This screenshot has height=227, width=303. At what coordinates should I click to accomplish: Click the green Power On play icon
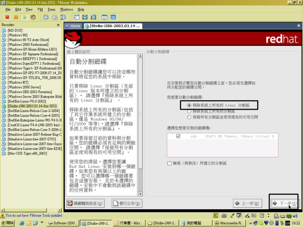click(x=25, y=17)
